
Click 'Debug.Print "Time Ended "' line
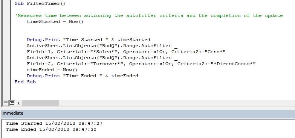83,76
